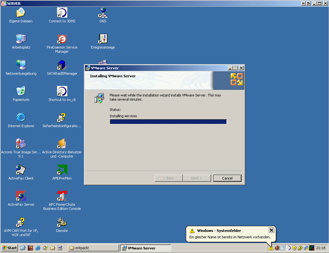This screenshot has height=253, width=329.
Task: Open Active Directory-Benutzer und -Computer
Action: (62, 143)
